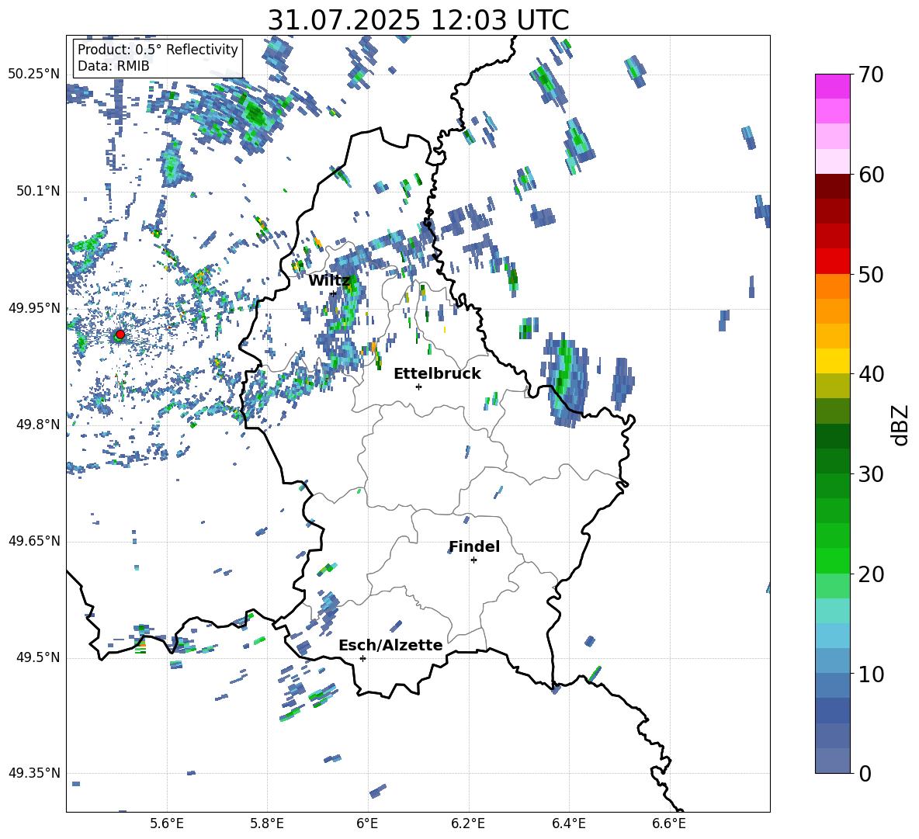Click the Product: 0.5° Reflectivity text

pyautogui.click(x=158, y=49)
